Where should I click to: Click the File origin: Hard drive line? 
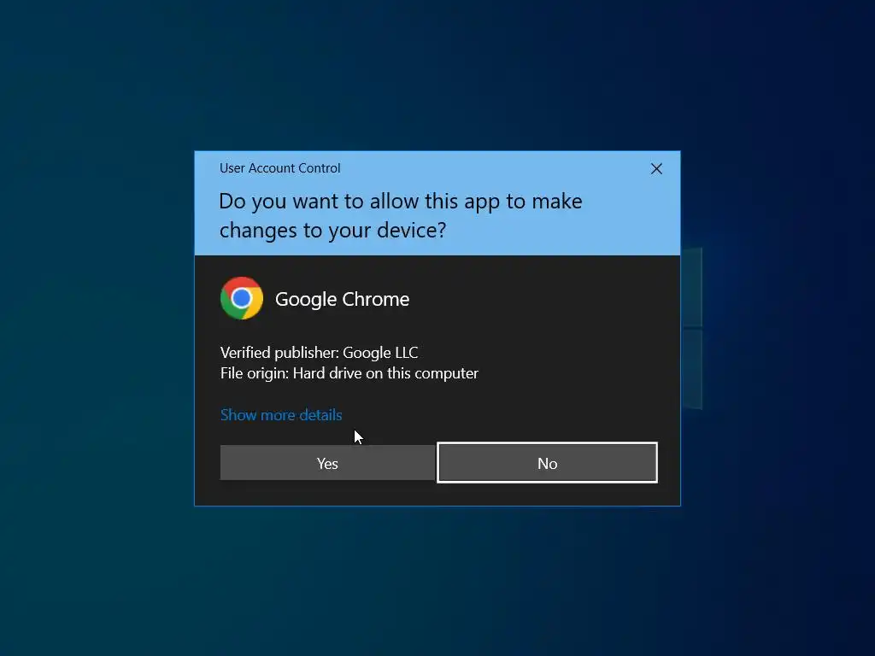[349, 373]
